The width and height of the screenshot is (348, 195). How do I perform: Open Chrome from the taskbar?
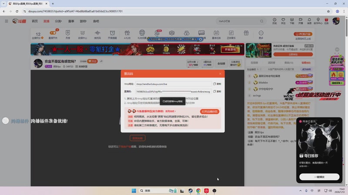198,191
